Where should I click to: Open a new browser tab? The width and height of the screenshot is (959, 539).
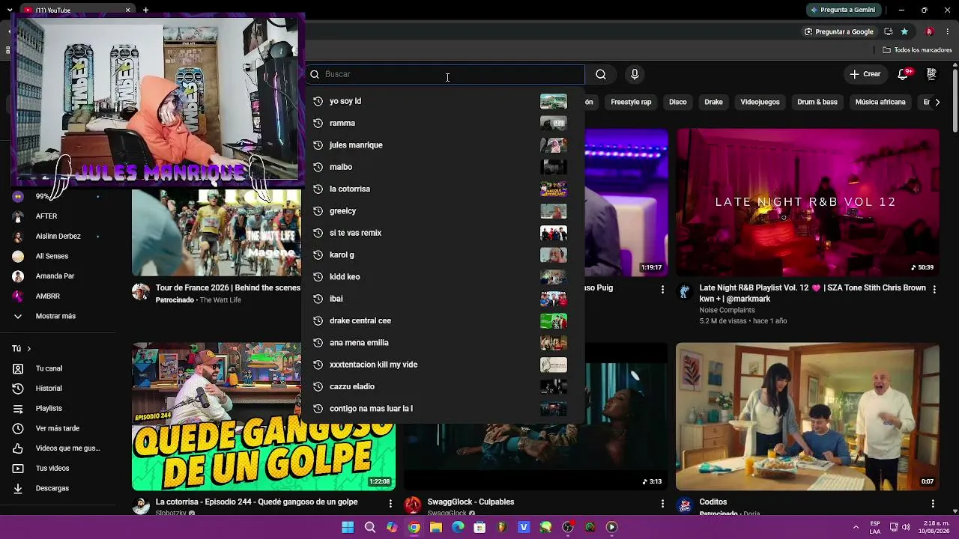tap(145, 10)
